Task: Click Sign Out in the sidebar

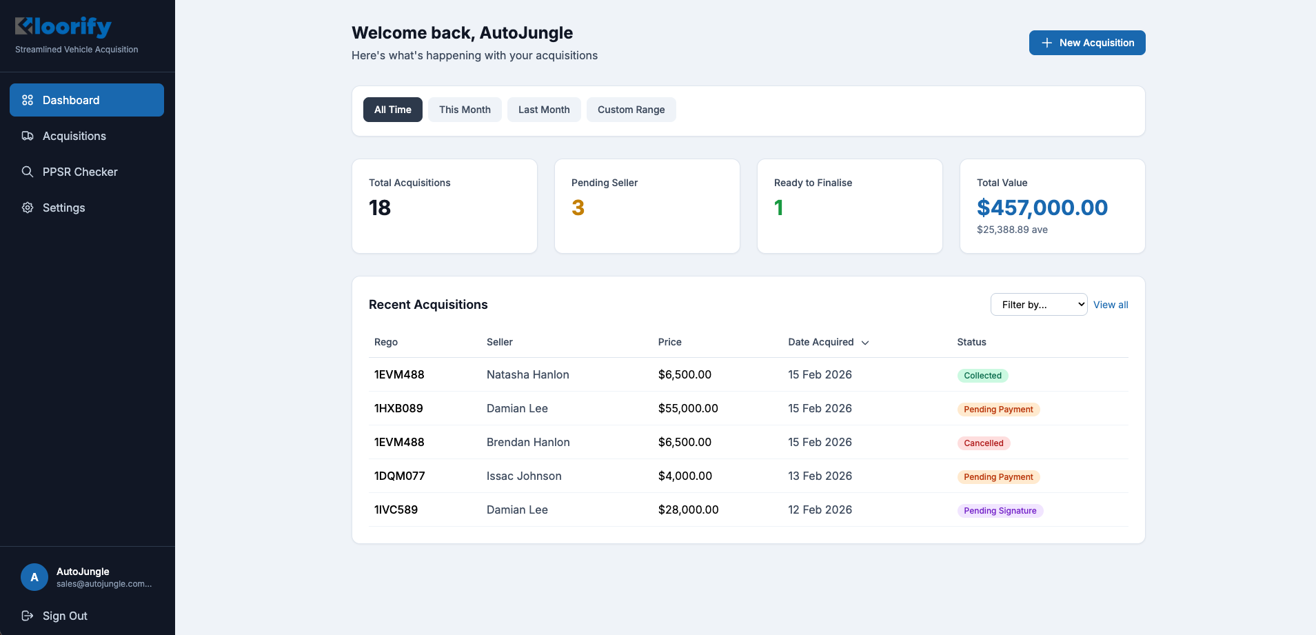Action: (x=65, y=616)
